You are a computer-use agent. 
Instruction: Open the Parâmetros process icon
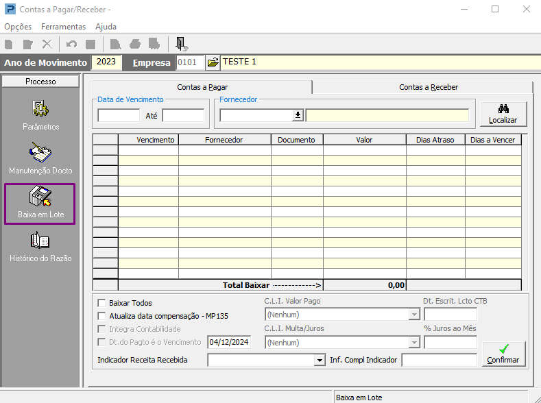pyautogui.click(x=40, y=114)
